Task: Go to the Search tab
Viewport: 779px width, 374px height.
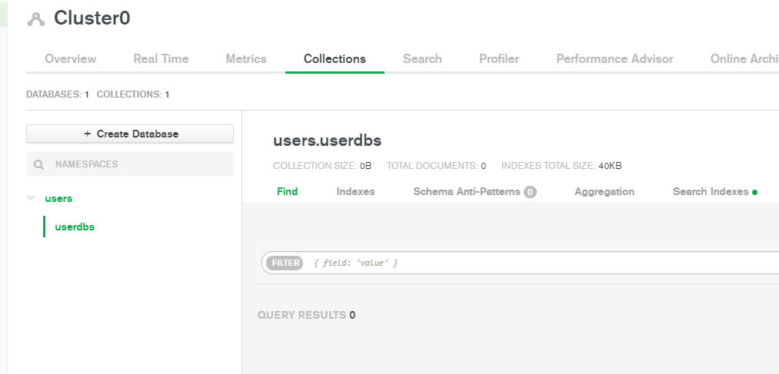Action: pyautogui.click(x=422, y=59)
